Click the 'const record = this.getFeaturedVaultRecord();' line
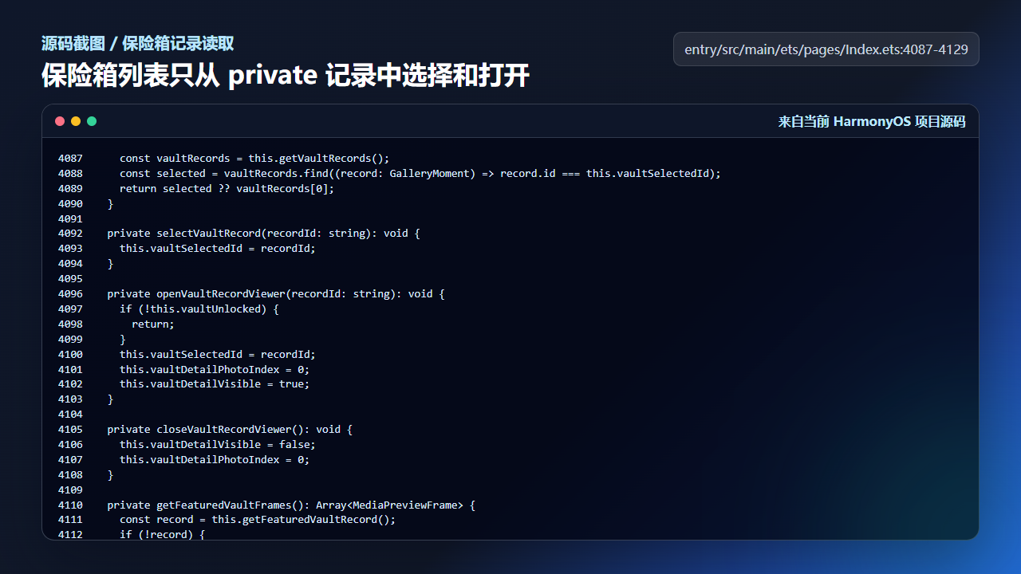 point(258,520)
